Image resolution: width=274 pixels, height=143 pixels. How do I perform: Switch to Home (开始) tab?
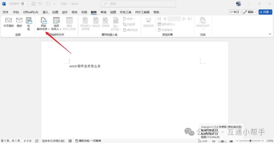(x=16, y=12)
